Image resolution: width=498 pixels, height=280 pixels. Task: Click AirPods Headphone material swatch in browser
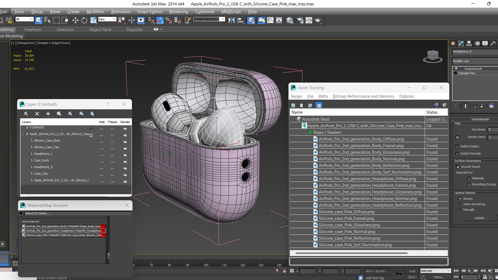click(x=24, y=231)
